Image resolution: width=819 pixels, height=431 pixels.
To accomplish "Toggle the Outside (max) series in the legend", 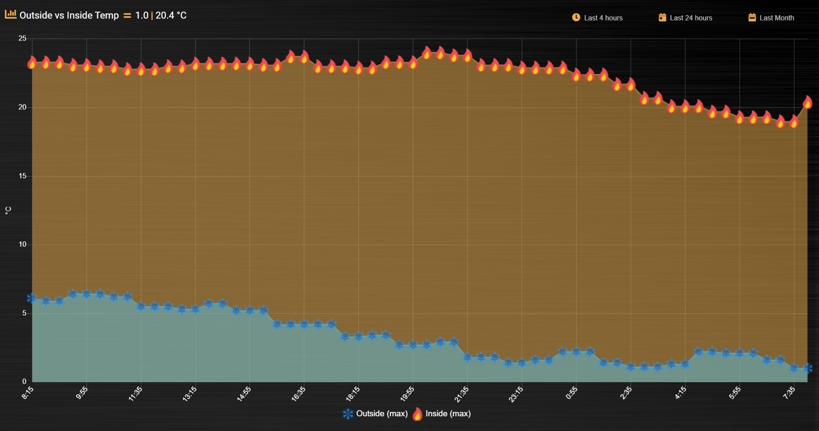I will pos(375,414).
